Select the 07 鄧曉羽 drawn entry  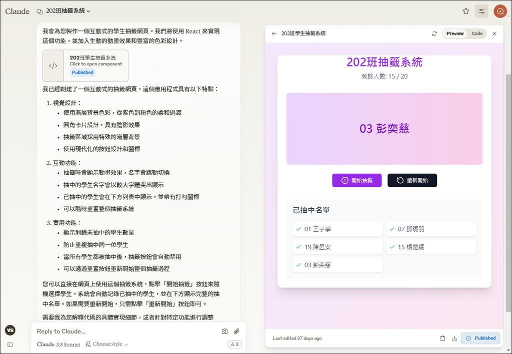click(431, 229)
